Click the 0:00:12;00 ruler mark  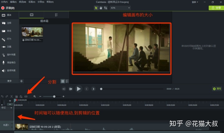point(105,105)
